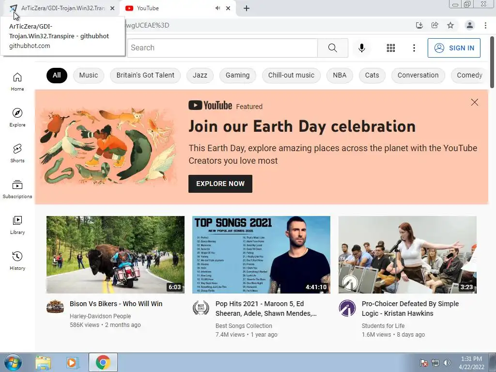
Task: Select the Comedy filter chip
Action: point(470,75)
